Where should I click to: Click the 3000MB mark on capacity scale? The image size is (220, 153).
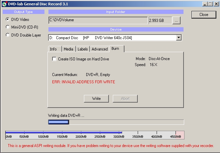click(119, 136)
